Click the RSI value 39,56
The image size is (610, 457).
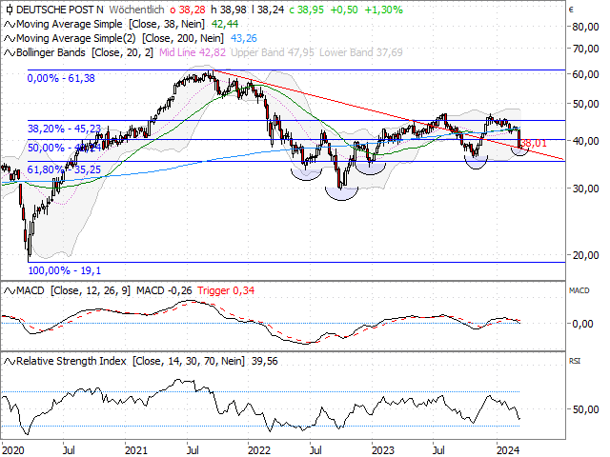click(265, 362)
